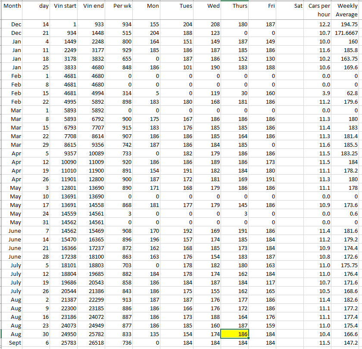Image resolution: width=362 pixels, height=349 pixels.
Task: Select the cars per hour value 3.9
Action: click(319, 93)
